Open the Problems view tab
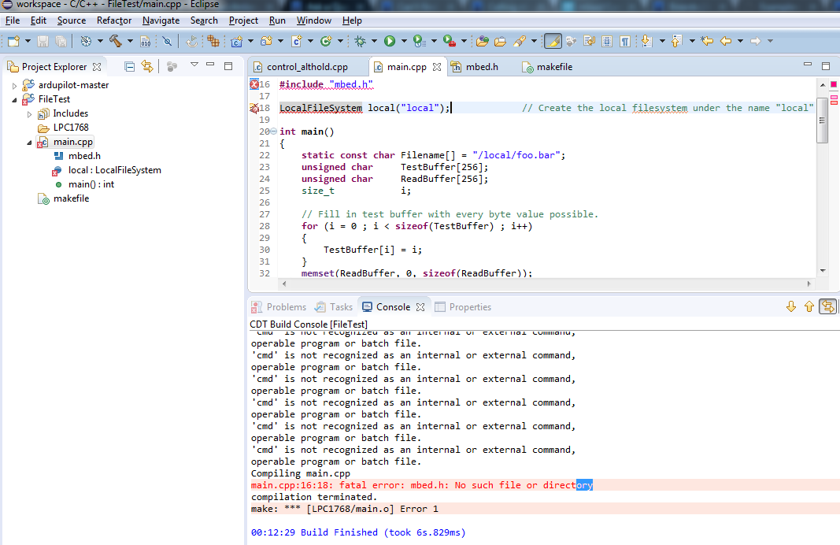840x545 pixels. click(285, 307)
